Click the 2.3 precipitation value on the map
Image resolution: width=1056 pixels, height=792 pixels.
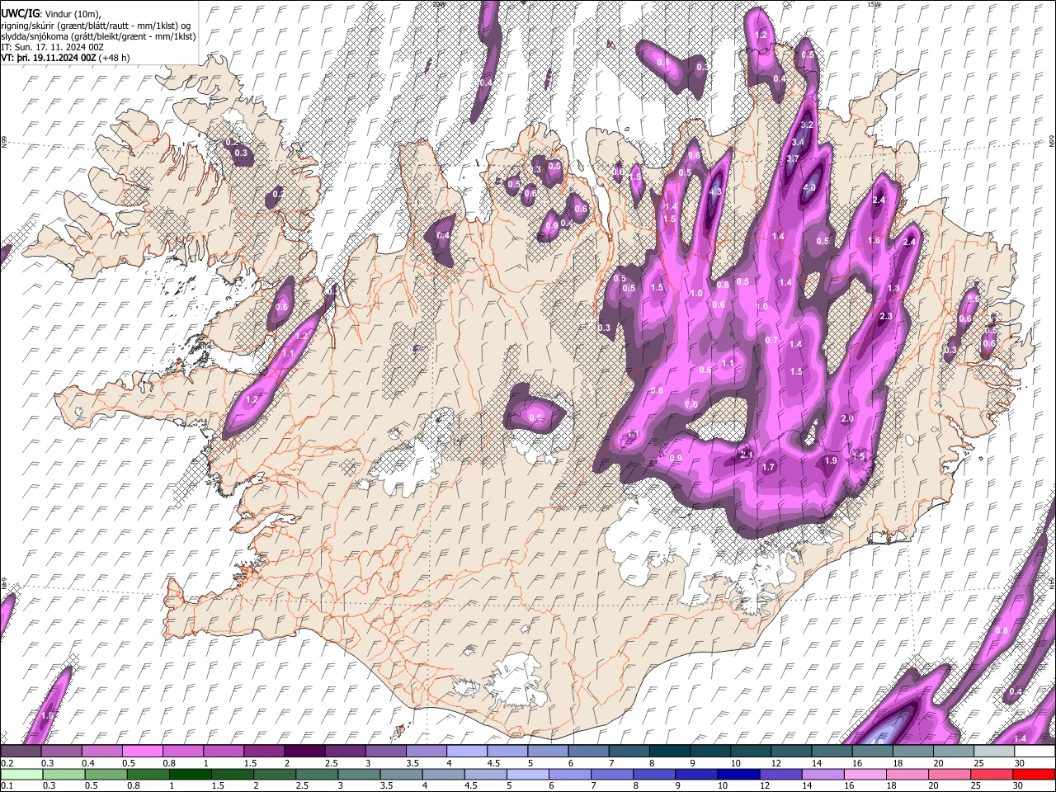(886, 316)
